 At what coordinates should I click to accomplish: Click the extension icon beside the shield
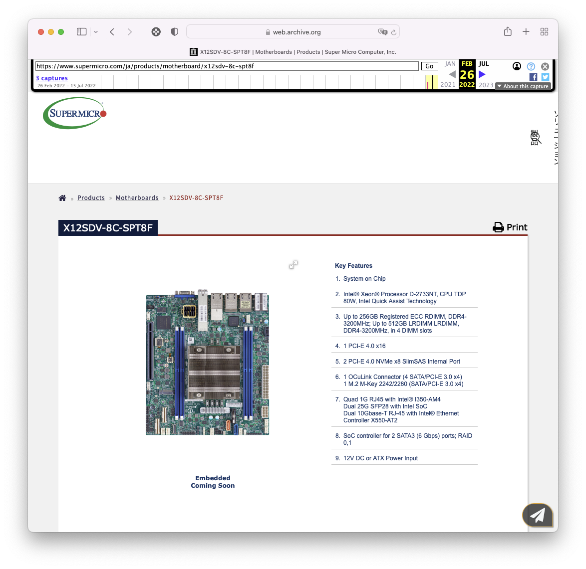tap(156, 32)
